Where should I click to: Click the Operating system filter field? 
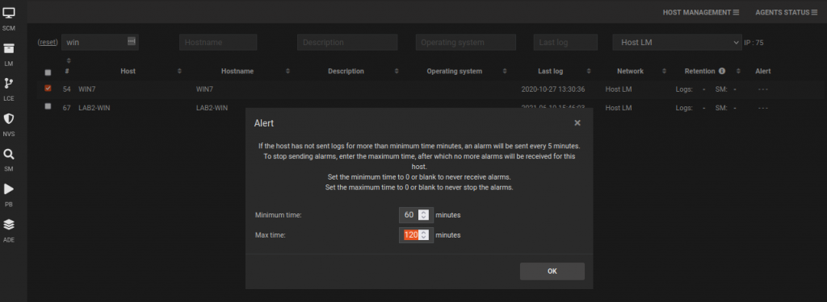(465, 42)
